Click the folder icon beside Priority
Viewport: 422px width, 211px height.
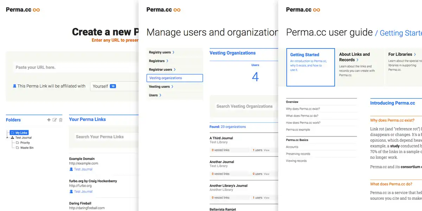pyautogui.click(x=17, y=143)
